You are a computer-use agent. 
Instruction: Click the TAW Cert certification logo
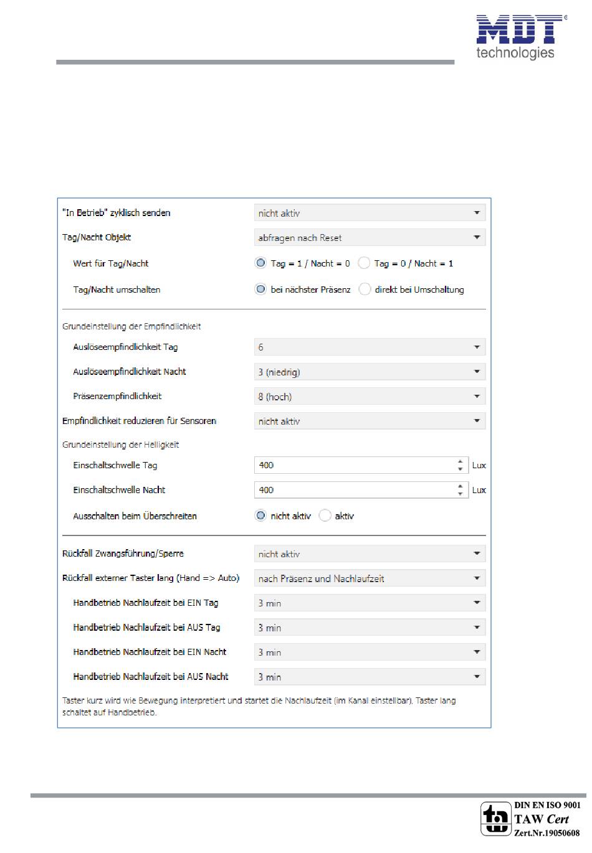coord(530,819)
